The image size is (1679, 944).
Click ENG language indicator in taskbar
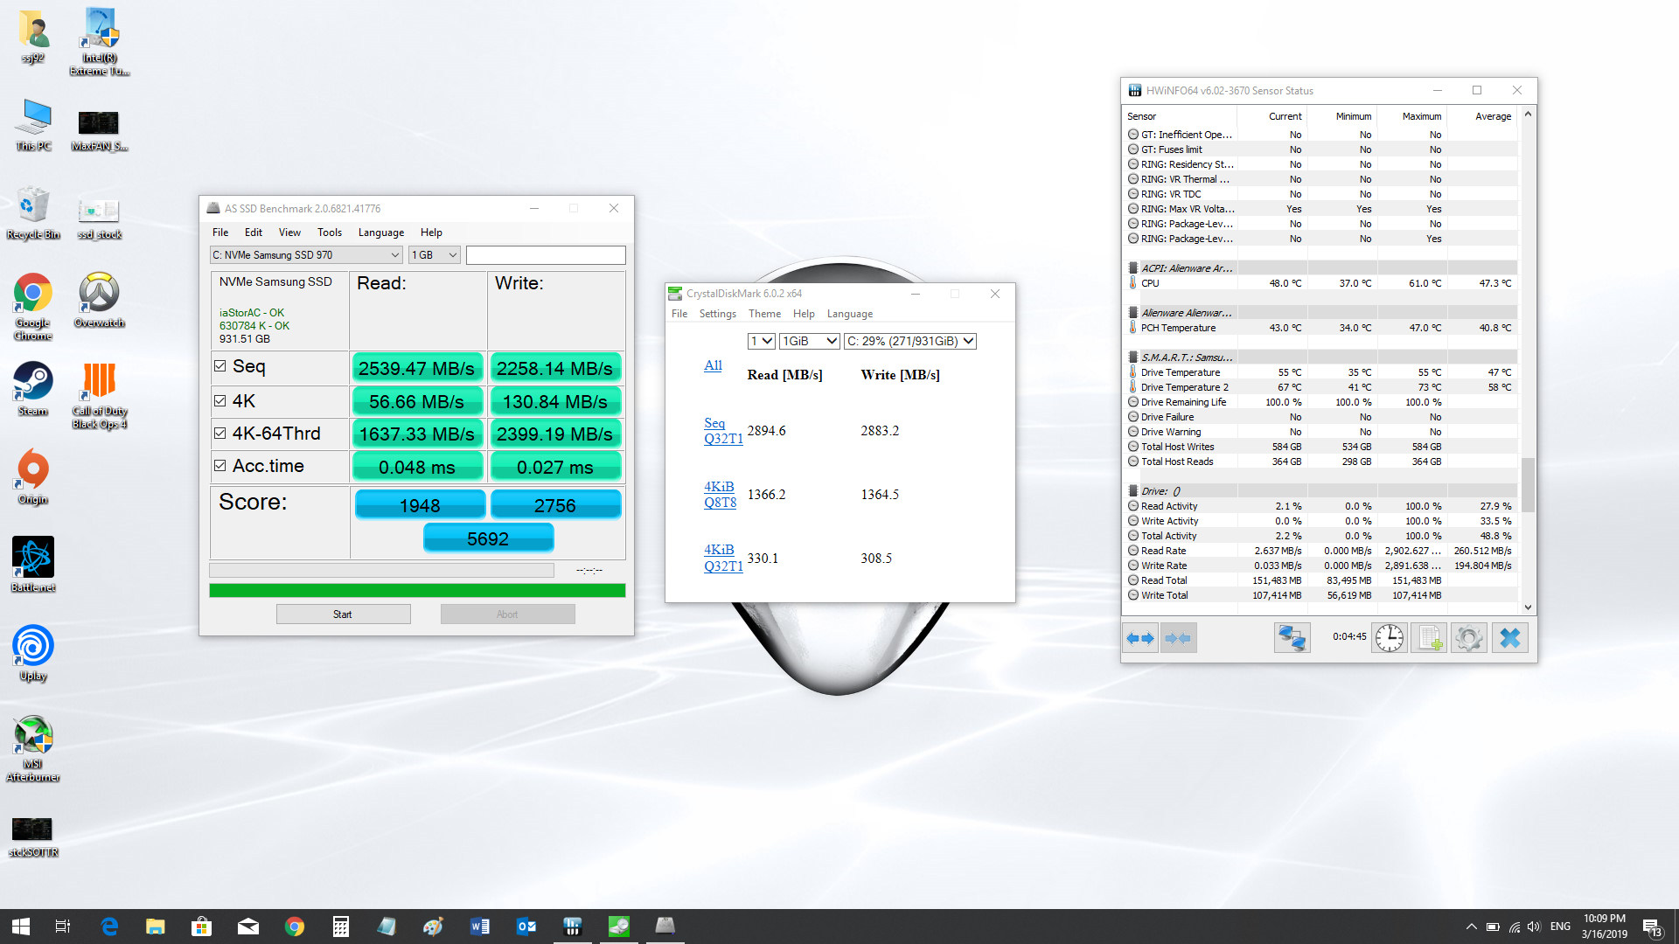coord(1560,927)
